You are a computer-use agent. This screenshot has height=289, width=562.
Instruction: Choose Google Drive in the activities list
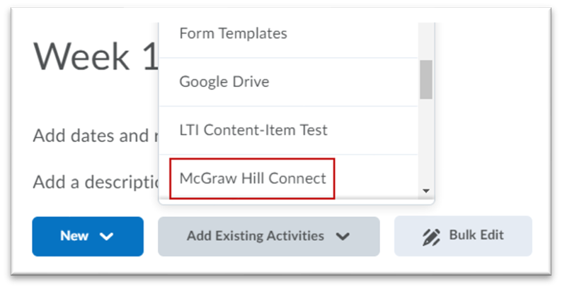tap(224, 81)
